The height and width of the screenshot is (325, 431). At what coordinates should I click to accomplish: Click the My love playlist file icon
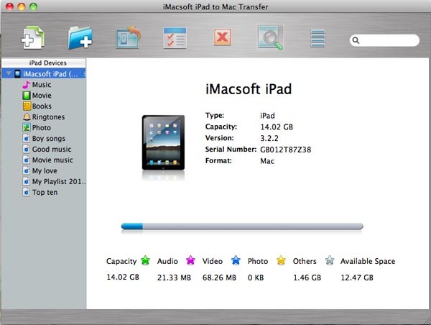click(x=26, y=170)
